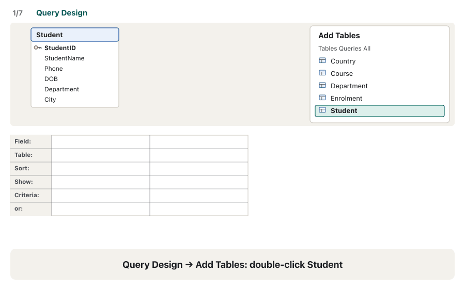Viewport: 465px width, 289px height.
Task: Toggle the Show cell in the second grid column
Action: click(199, 182)
